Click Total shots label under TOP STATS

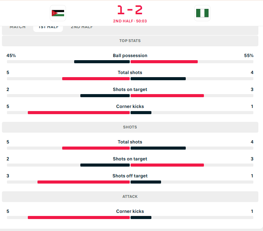(130, 73)
